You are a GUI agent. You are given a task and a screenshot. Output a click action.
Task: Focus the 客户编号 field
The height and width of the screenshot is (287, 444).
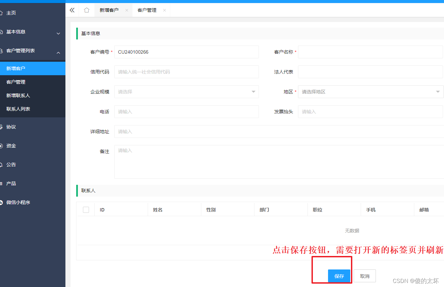186,52
